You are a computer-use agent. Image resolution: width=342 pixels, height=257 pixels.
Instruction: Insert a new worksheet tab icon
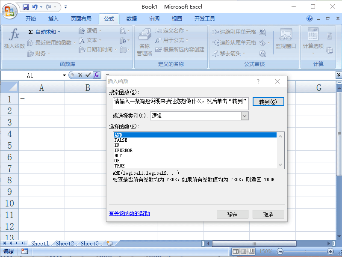click(x=110, y=243)
